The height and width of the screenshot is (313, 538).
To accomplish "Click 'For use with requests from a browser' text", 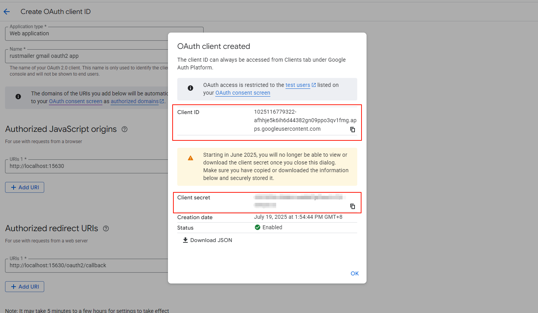I will coord(44,142).
